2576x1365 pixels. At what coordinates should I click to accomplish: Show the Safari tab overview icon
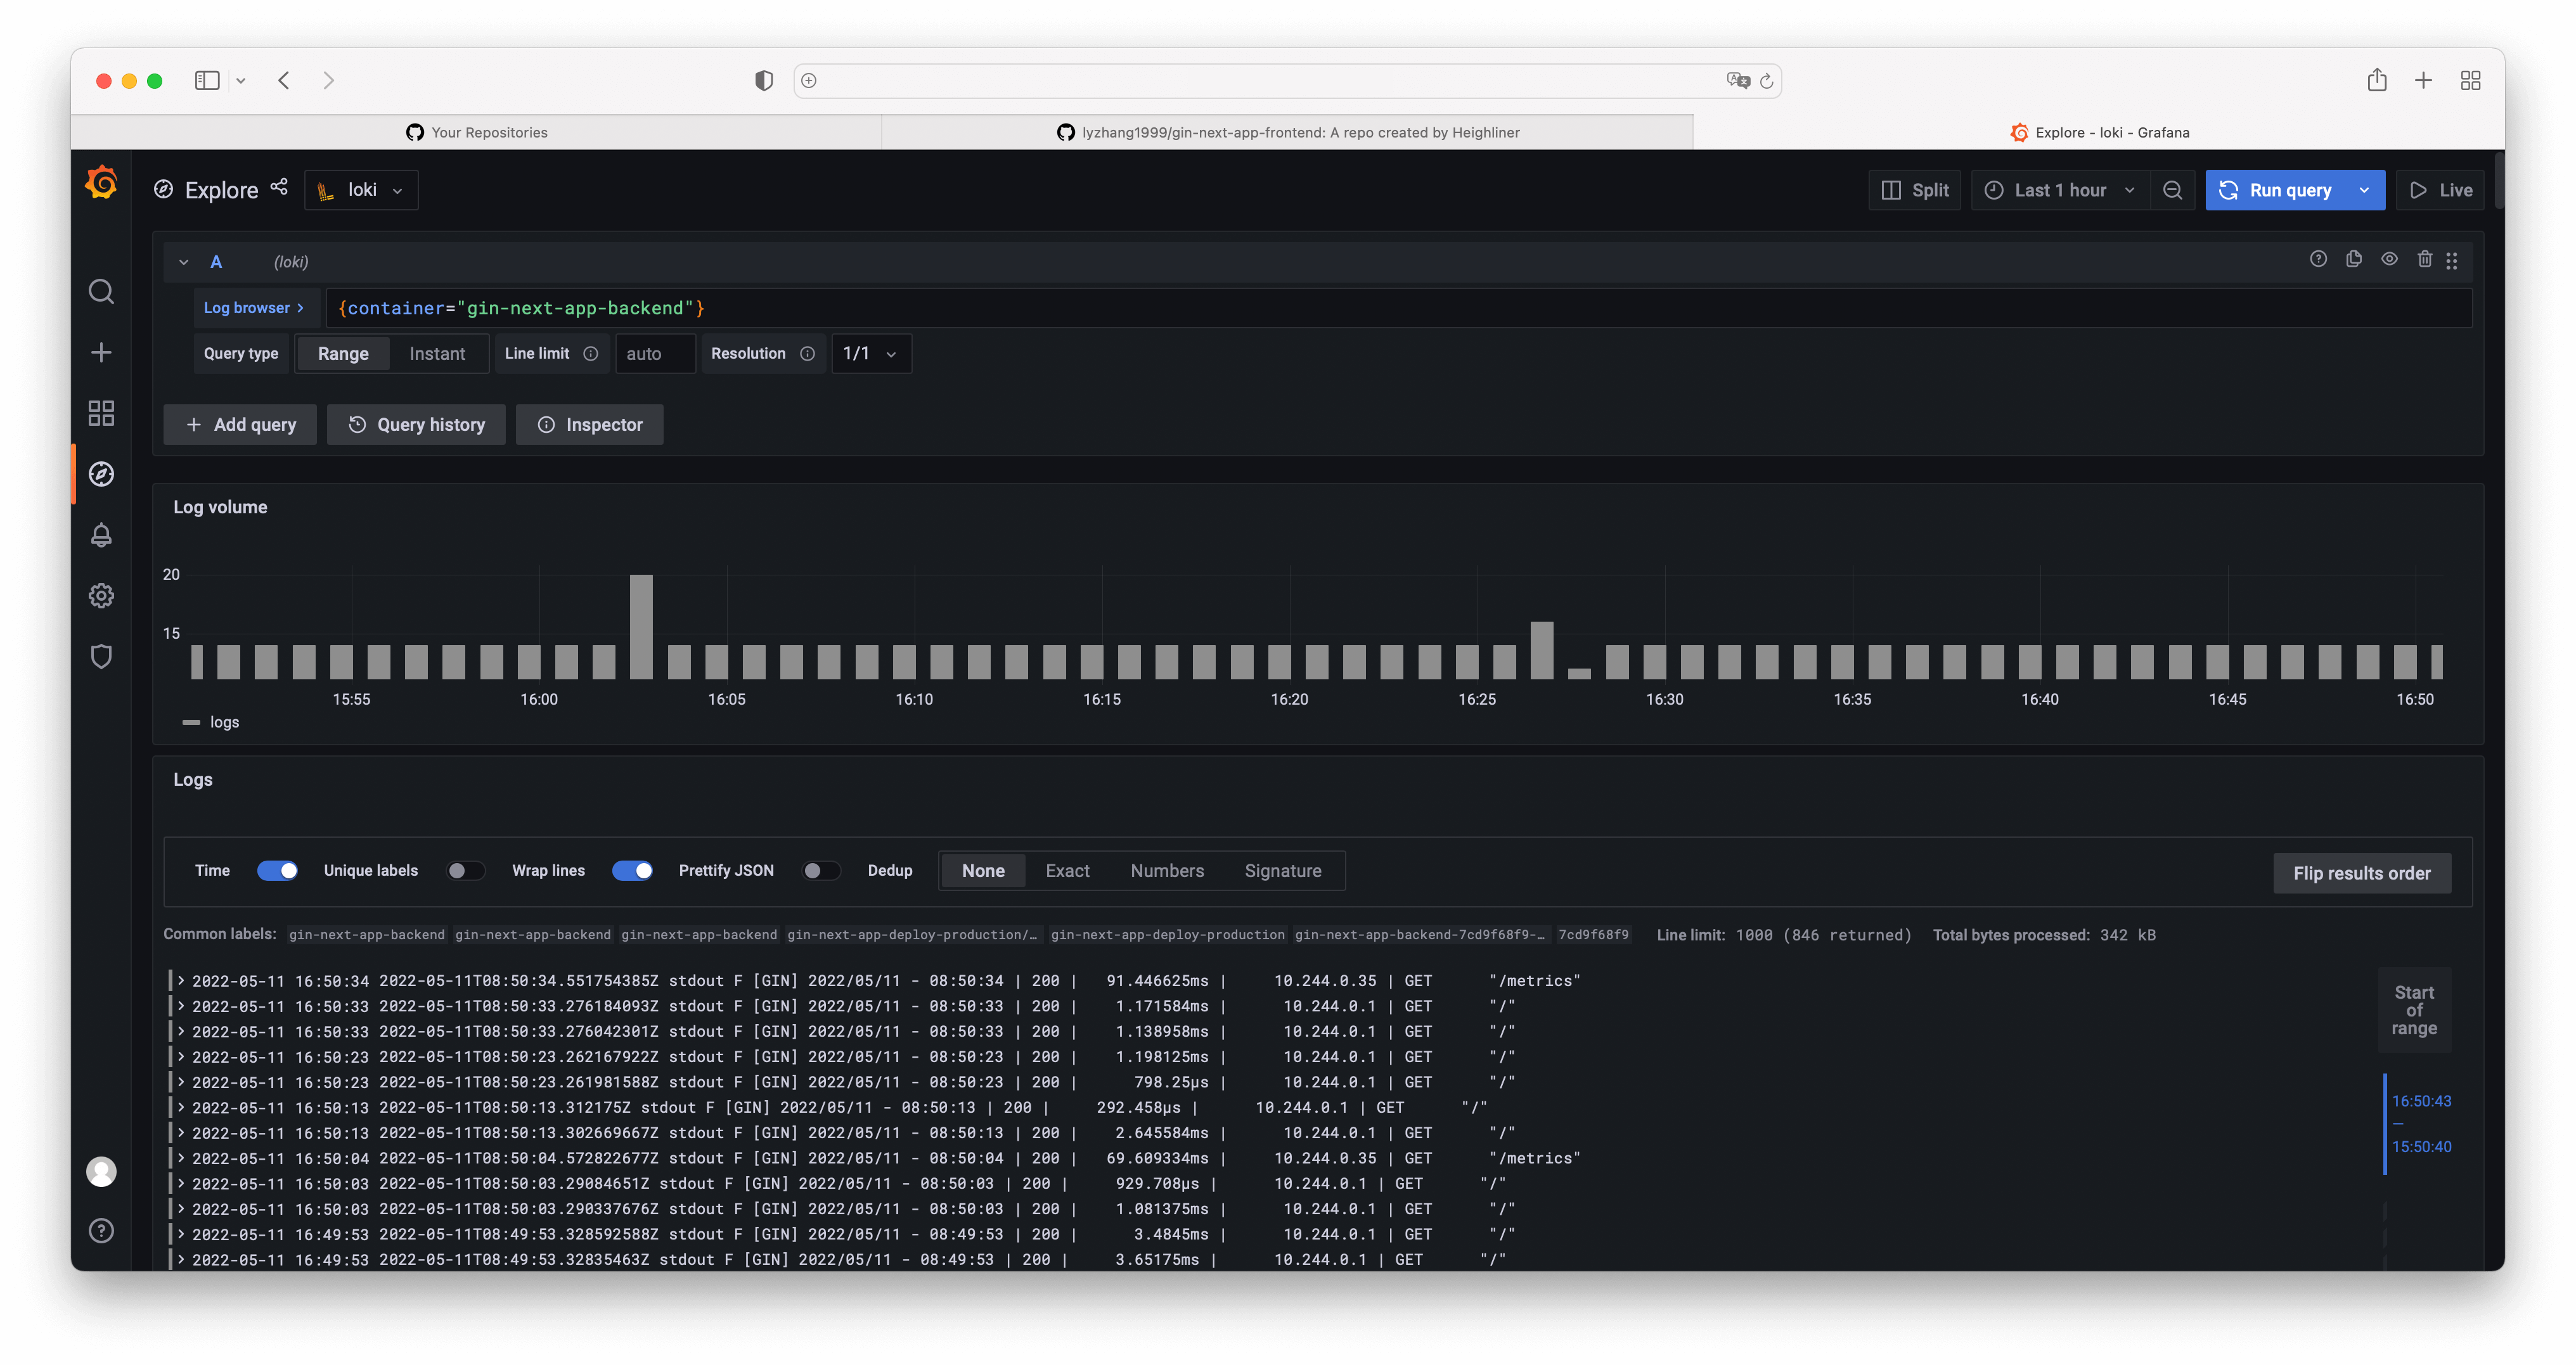tap(2471, 80)
